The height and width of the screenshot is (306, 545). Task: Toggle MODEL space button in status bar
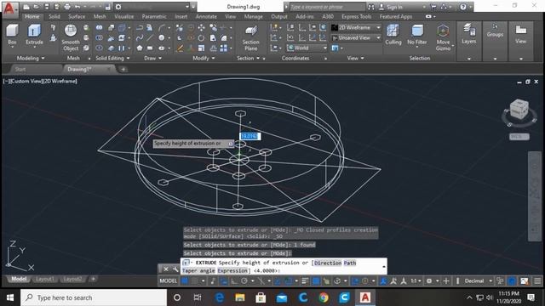169,280
